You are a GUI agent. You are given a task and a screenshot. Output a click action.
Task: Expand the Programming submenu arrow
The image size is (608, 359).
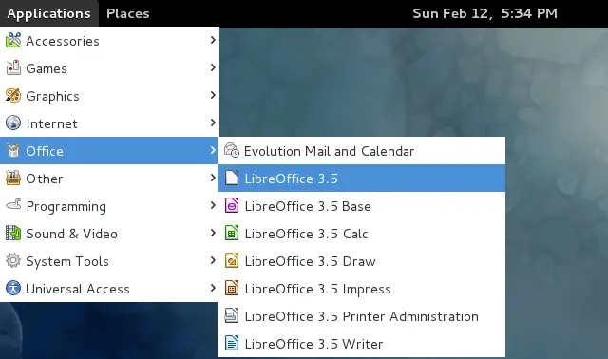click(213, 205)
